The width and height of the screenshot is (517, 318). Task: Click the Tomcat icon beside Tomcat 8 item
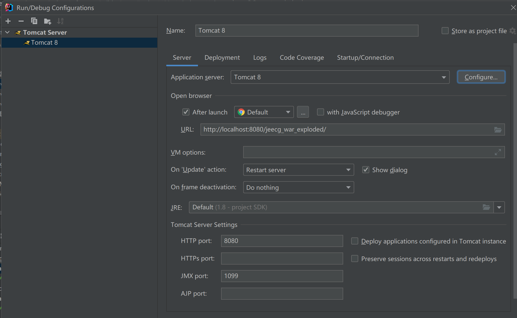pyautogui.click(x=27, y=43)
